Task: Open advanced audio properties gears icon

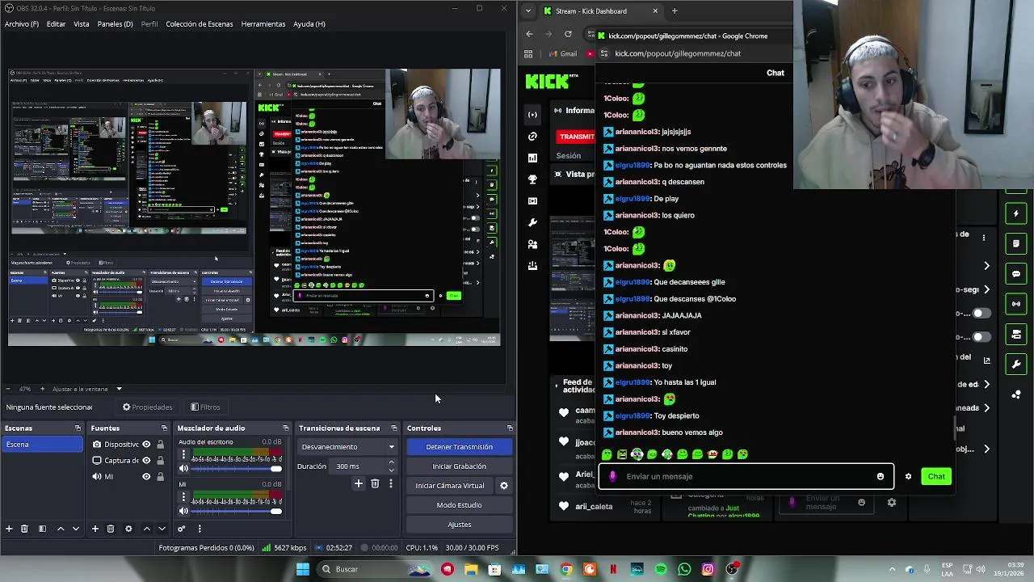Action: tap(182, 529)
